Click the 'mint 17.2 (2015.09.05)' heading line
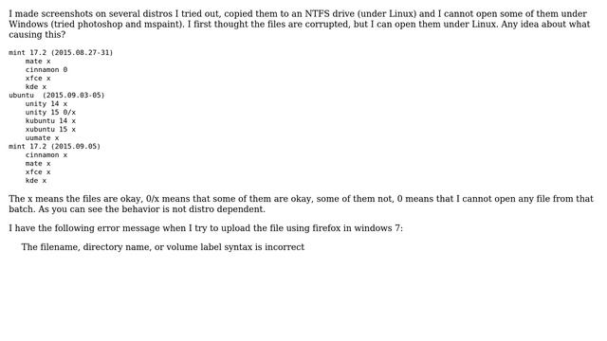This screenshot has height=341, width=607. 55,147
